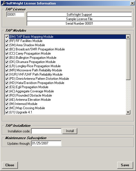Click the Install button
Viewport: 136px width, 171px height.
pos(70,131)
